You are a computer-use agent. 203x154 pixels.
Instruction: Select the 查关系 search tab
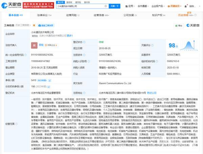87,2
